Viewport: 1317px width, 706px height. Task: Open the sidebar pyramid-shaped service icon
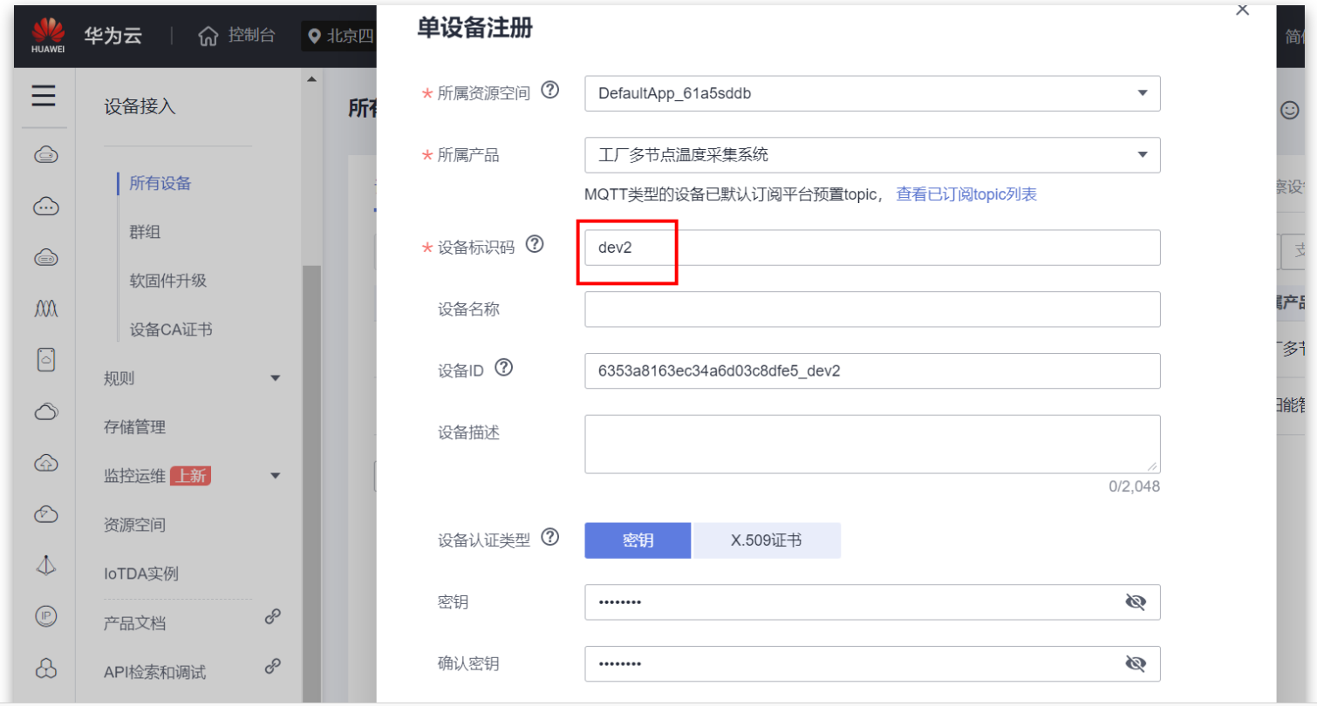[45, 565]
